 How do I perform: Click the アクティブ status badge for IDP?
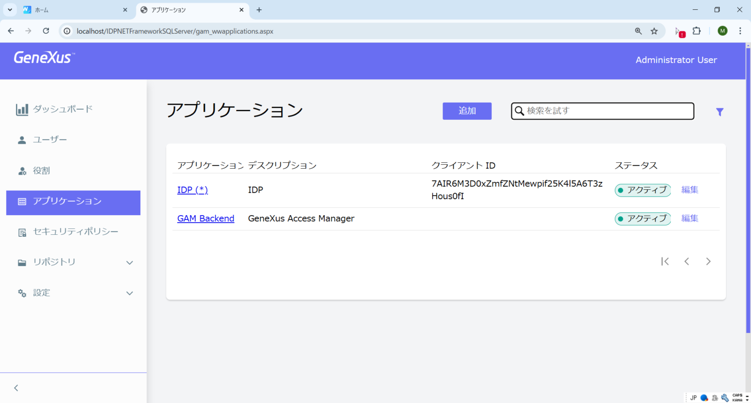click(642, 190)
